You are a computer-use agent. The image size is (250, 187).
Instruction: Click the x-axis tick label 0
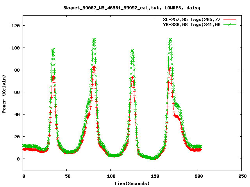click(24, 176)
